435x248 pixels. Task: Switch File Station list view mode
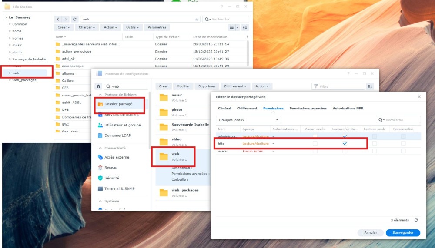[x=232, y=27]
